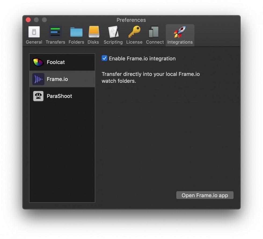Select the ParaShoot integration label
The image size is (263, 239).
(59, 96)
